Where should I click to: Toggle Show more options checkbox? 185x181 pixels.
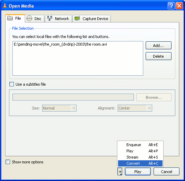click(8, 162)
